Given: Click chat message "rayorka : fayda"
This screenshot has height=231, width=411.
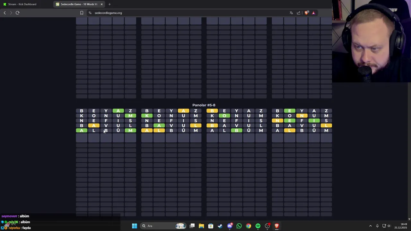Looking at the screenshot, I should [x=16, y=228].
